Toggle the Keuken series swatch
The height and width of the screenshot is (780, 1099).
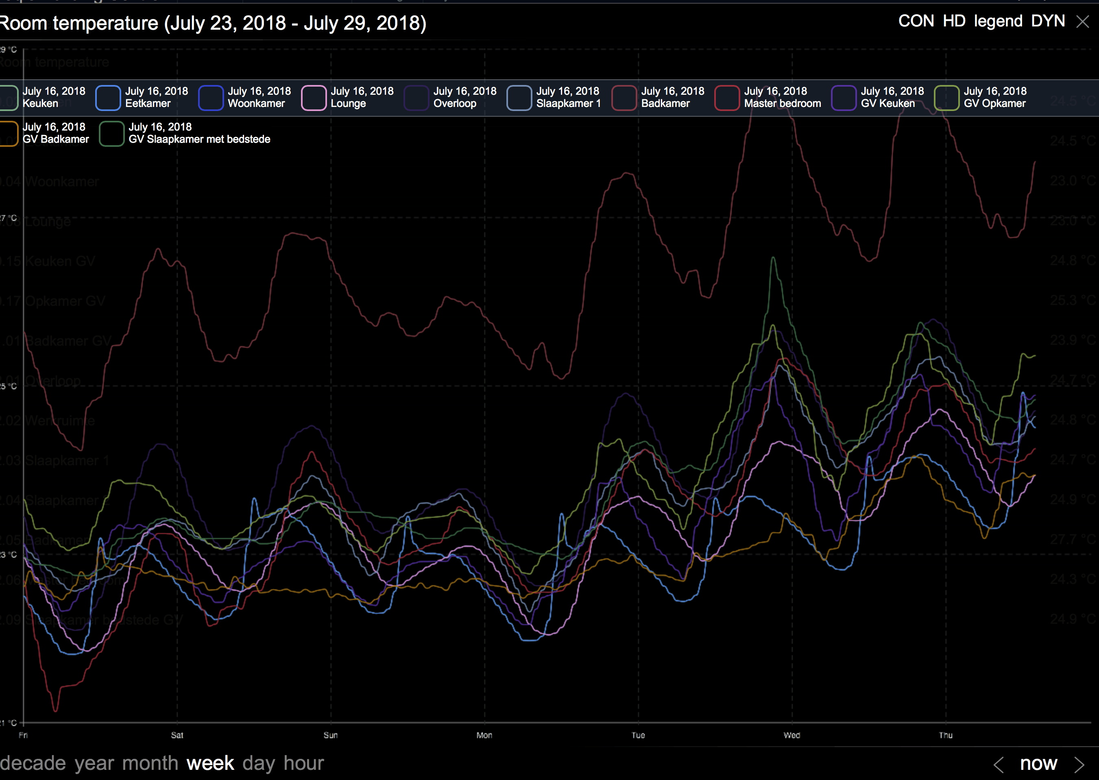pos(8,98)
